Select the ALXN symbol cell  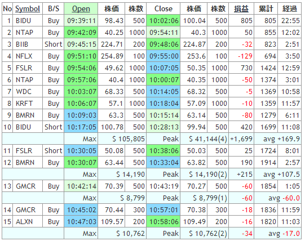click(28, 222)
